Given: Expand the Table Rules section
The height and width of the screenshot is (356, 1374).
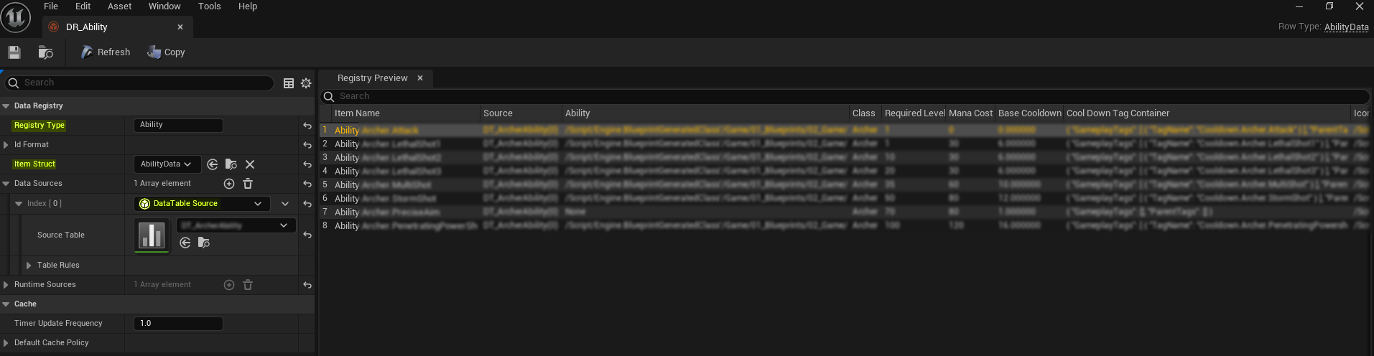Looking at the screenshot, I should [29, 266].
